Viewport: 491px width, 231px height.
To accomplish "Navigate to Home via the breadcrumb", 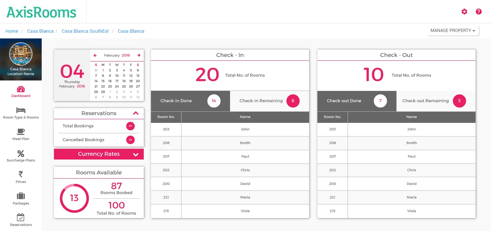I will (x=12, y=31).
